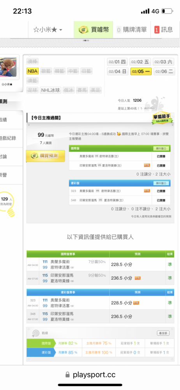Click the iOS battery status icon

coord(167,11)
